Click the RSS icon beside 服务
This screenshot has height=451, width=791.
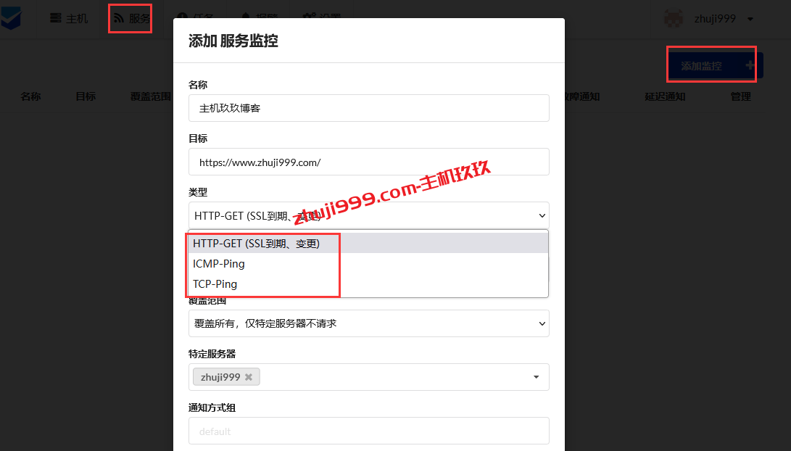point(119,18)
